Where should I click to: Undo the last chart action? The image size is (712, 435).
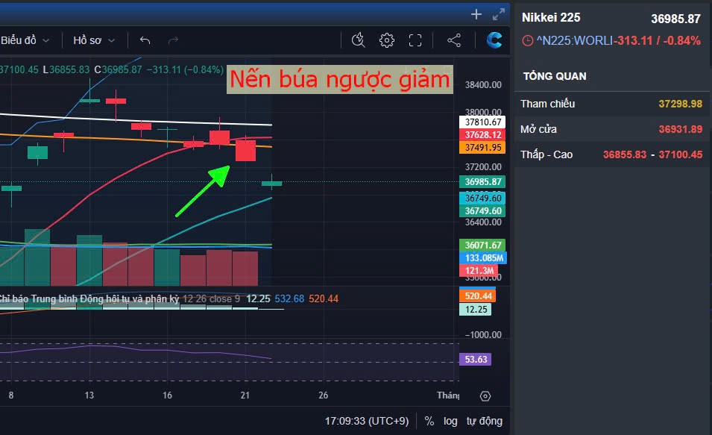(x=145, y=40)
